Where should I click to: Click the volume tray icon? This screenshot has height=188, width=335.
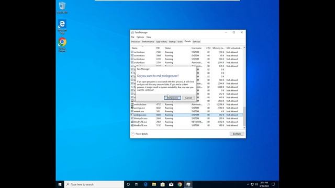pos(256,184)
